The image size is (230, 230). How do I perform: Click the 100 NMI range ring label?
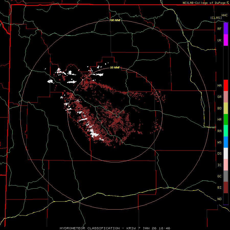(115, 20)
